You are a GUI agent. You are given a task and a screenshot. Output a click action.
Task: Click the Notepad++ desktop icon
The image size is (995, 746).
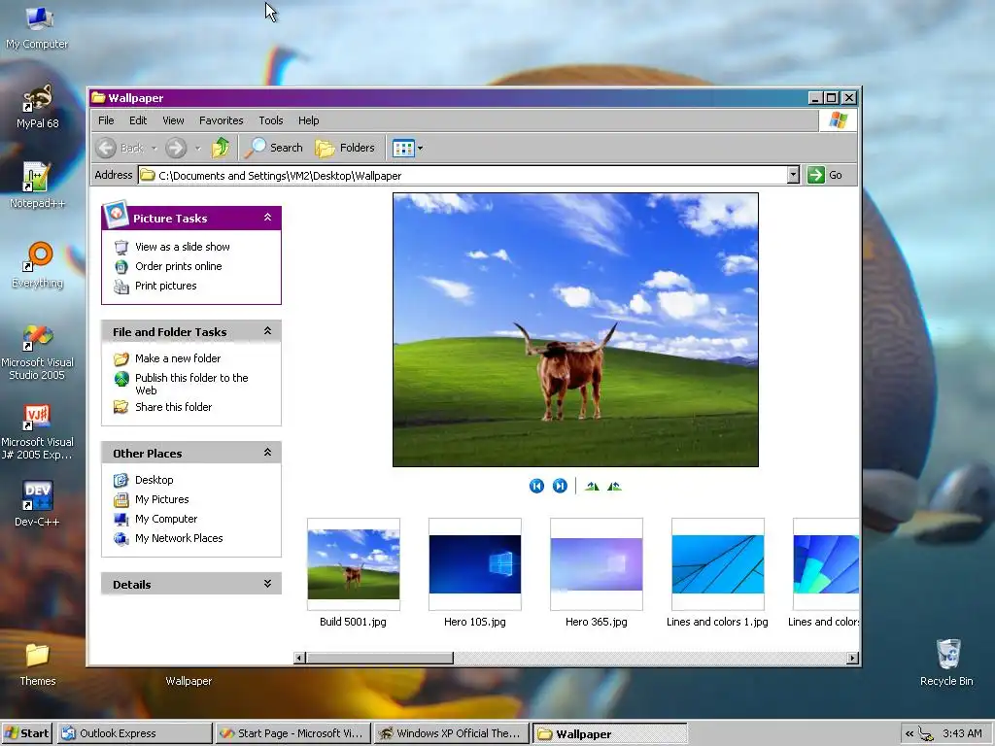[37, 186]
